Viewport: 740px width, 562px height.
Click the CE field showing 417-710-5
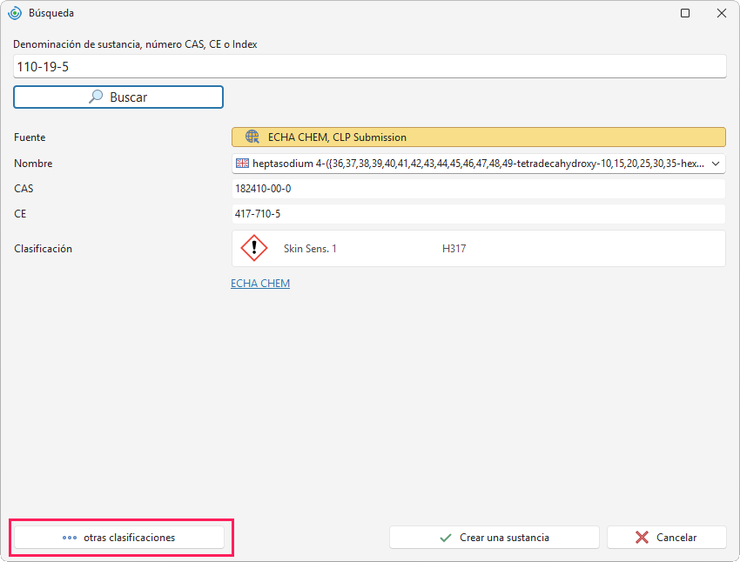[479, 214]
